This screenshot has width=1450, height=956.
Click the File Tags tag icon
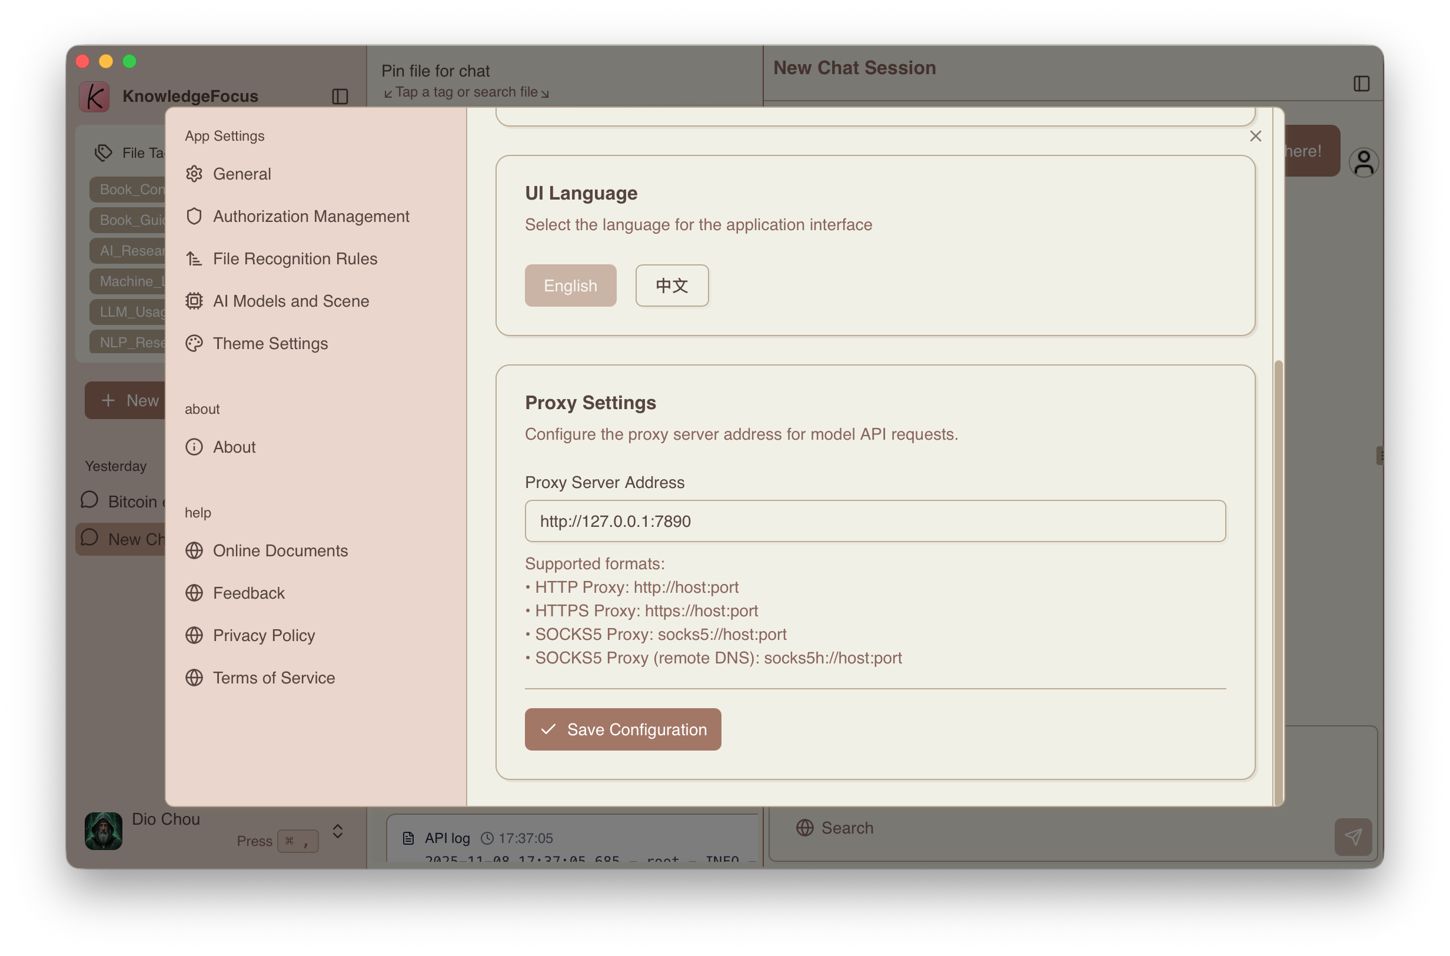(x=104, y=152)
